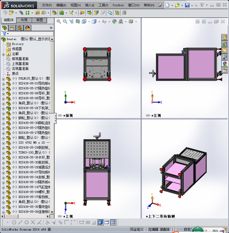Expand the 脚轮_默认<1> component
229x233 pixels.
[3, 119]
